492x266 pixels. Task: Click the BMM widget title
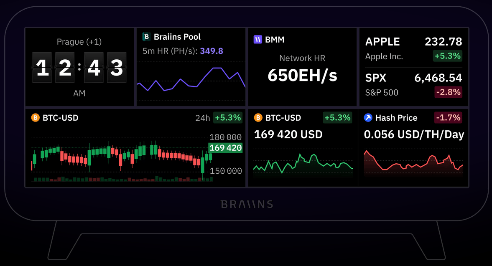275,40
